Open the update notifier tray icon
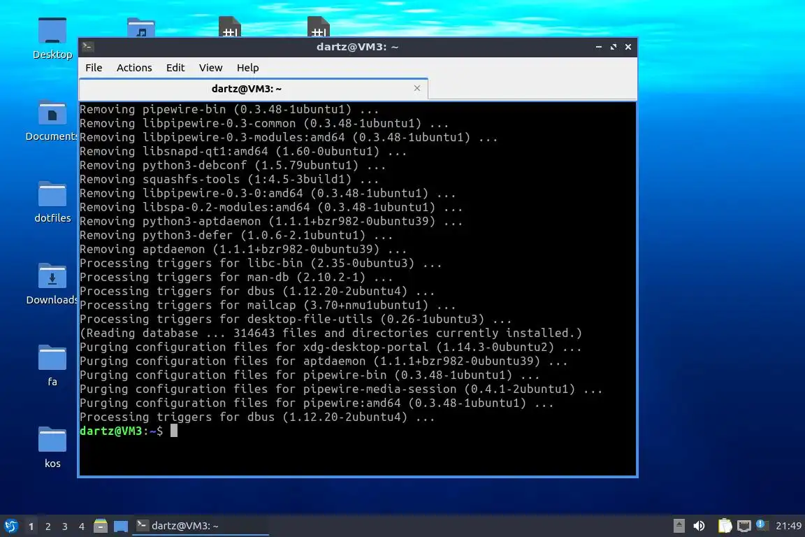The width and height of the screenshot is (805, 537). click(762, 525)
